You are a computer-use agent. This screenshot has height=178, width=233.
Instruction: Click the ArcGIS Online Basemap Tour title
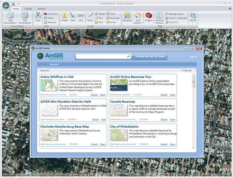click(131, 77)
